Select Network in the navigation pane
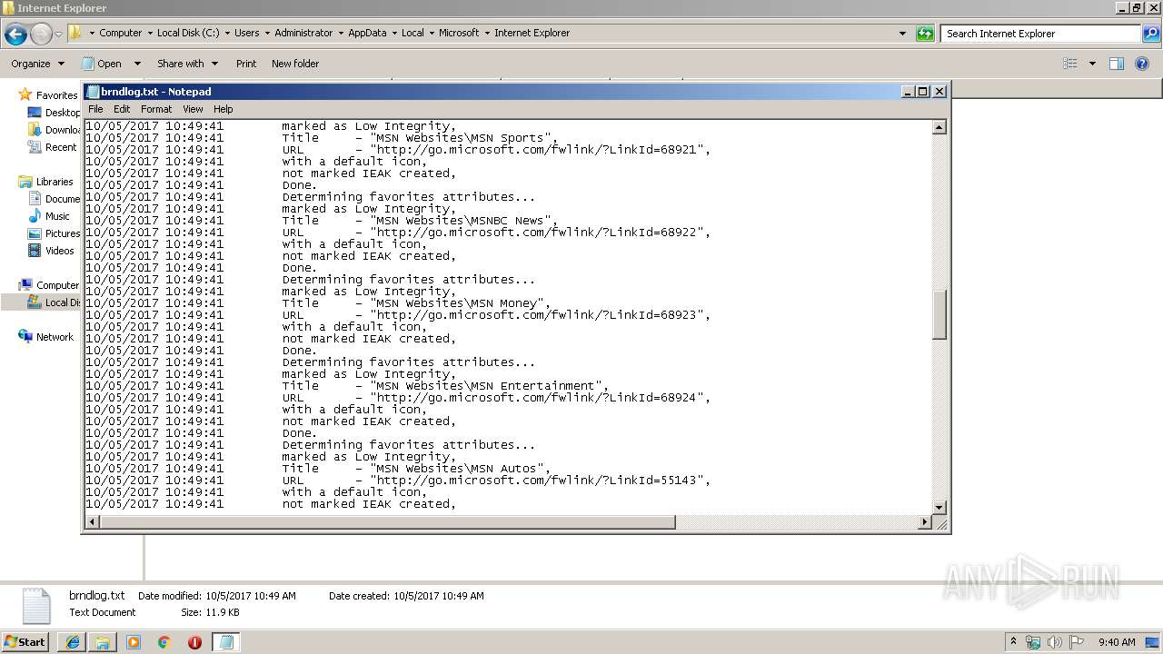This screenshot has width=1163, height=654. [55, 337]
